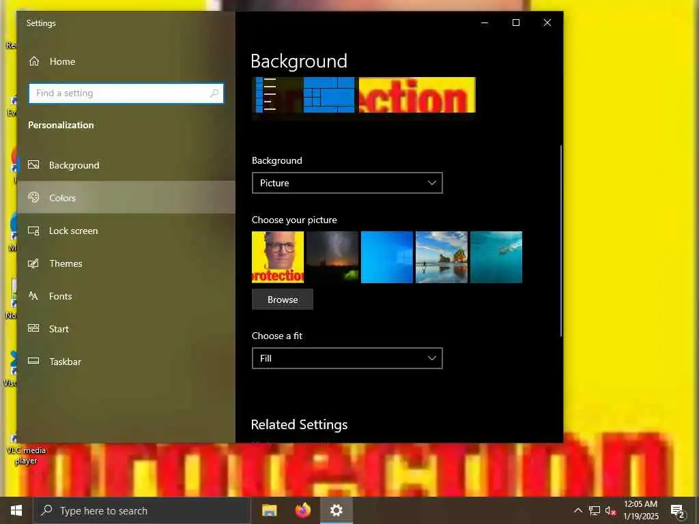
Task: Click the Fonts AA icon
Action: coord(33,295)
